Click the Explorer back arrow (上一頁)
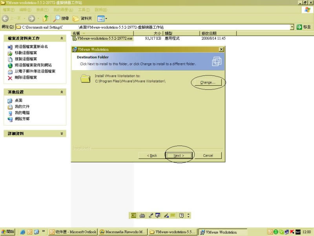The width and height of the screenshot is (314, 236). tap(5, 18)
